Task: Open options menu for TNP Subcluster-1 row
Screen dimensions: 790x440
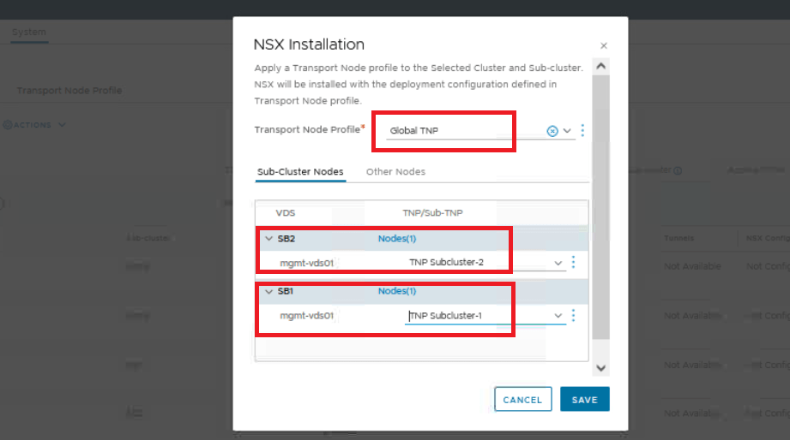Action: coord(573,316)
